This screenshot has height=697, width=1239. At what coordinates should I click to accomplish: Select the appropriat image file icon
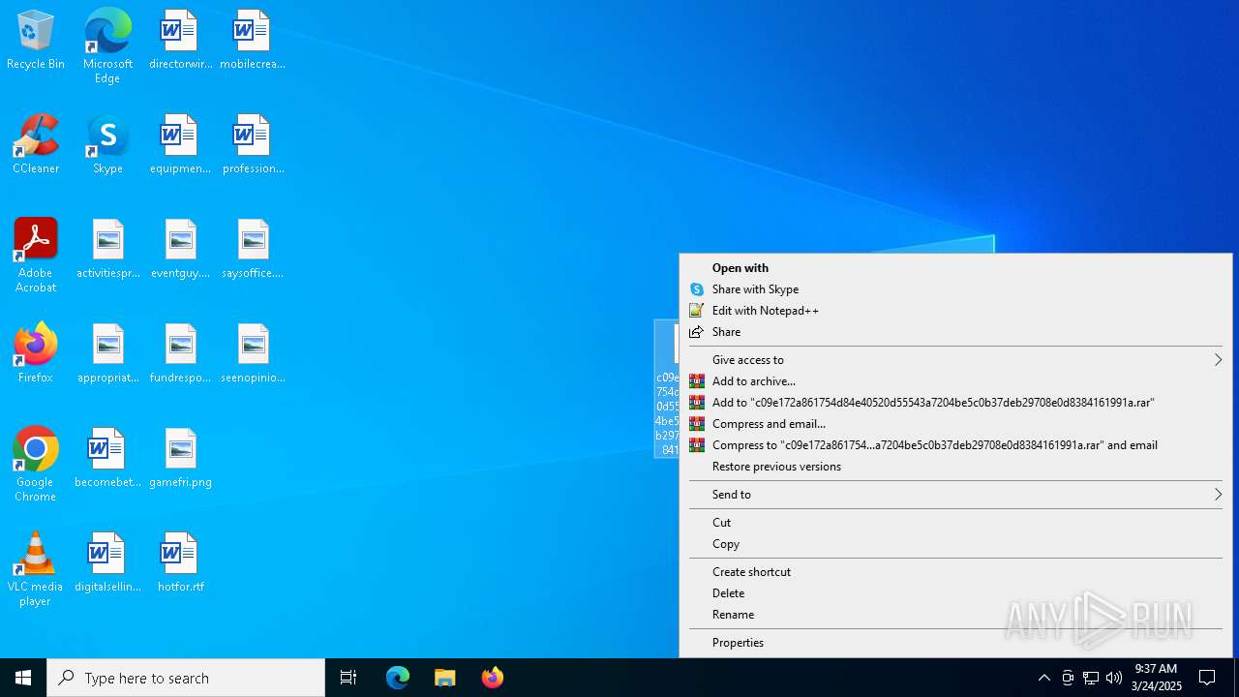pyautogui.click(x=107, y=354)
